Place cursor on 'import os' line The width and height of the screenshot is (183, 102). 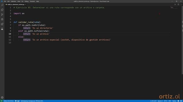coord(19,13)
